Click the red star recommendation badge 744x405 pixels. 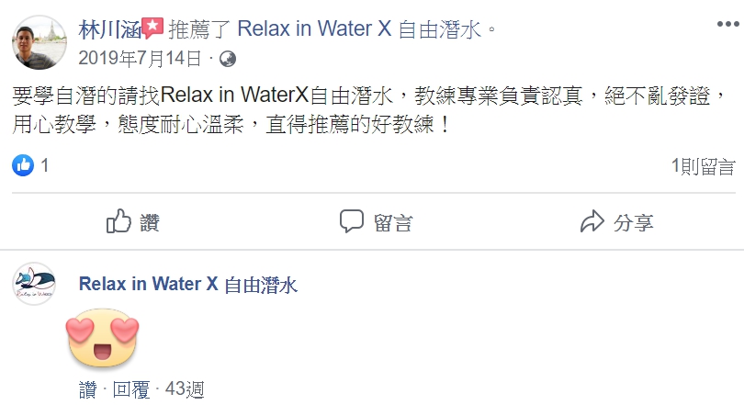pyautogui.click(x=152, y=28)
